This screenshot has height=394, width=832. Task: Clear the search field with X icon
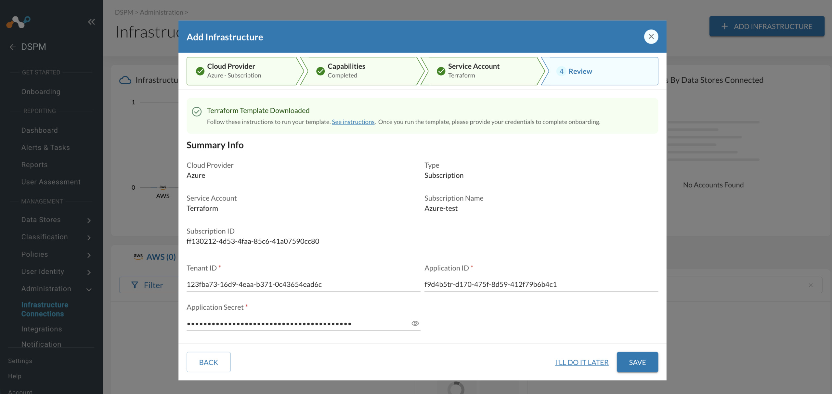click(x=811, y=285)
